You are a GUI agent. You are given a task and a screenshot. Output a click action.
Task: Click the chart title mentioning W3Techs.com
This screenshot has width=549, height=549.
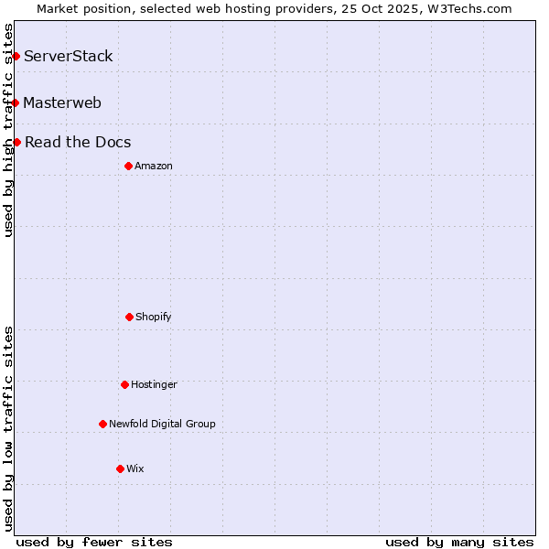(x=274, y=8)
